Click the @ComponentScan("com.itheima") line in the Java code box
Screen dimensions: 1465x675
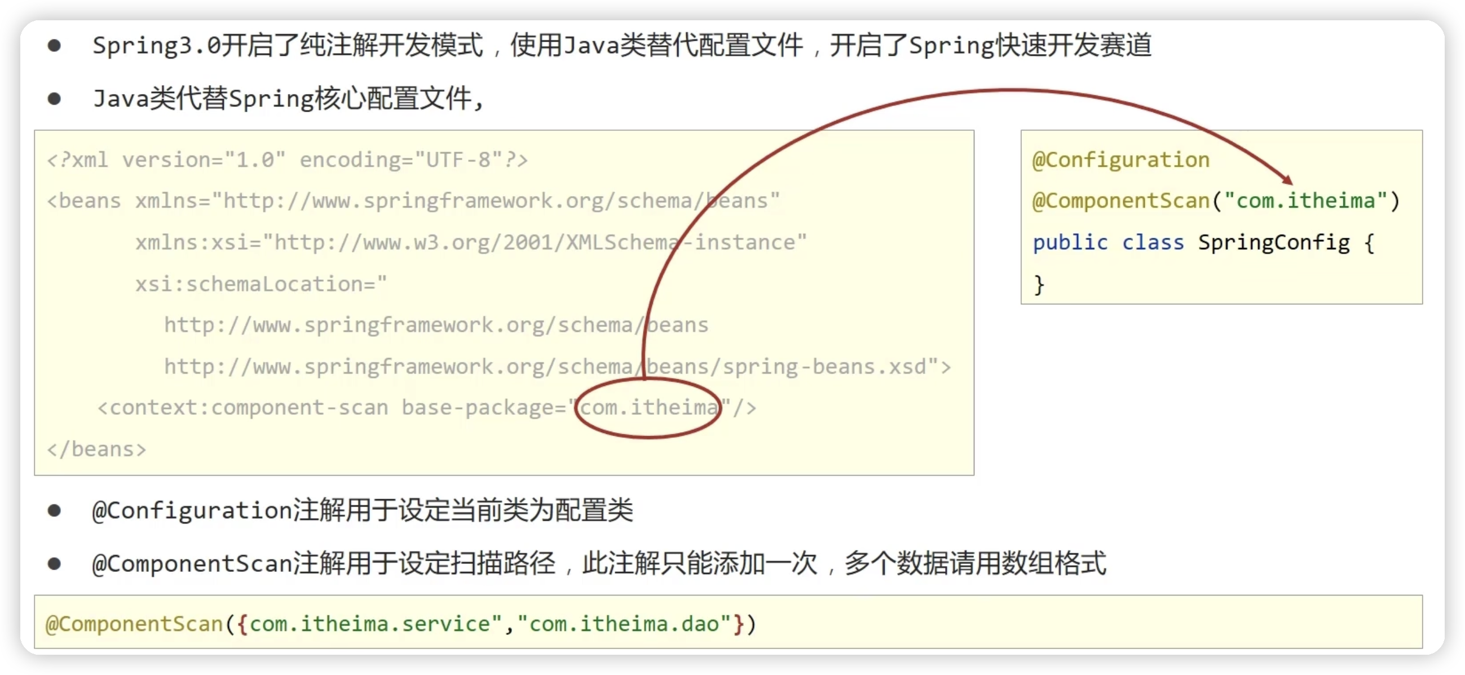pyautogui.click(x=1215, y=201)
